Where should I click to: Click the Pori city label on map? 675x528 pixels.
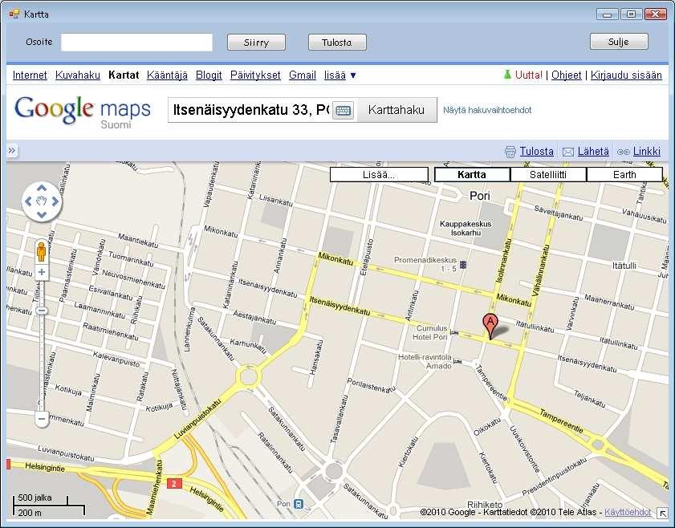(x=479, y=196)
